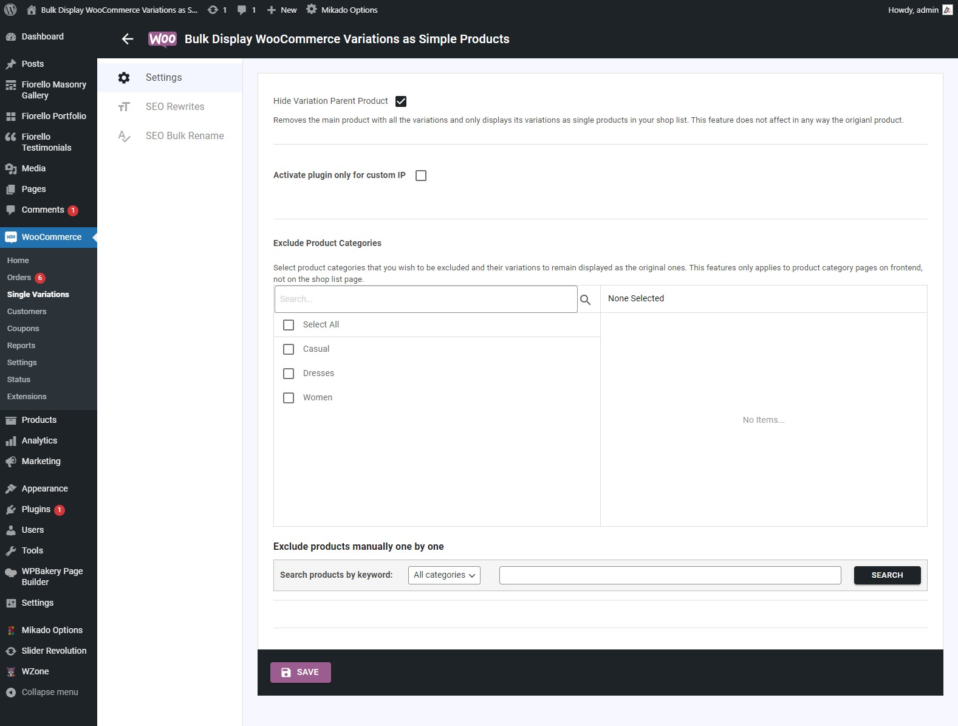
Task: Click the Settings gear icon in plugin sidebar
Action: click(x=124, y=78)
